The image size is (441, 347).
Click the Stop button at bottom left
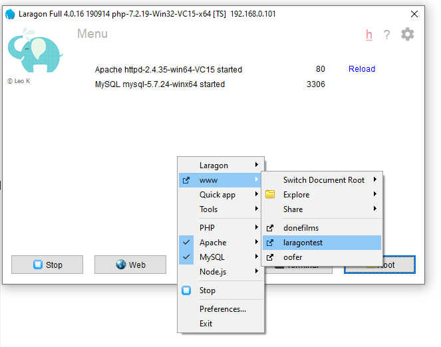[47, 265]
